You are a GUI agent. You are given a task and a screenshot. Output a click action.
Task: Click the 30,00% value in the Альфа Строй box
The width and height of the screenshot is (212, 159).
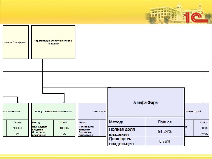coord(204,134)
